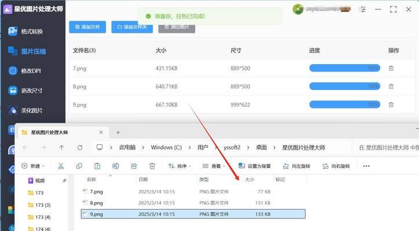Sort by the 名称 column header
This screenshot has height=231, width=419.
[91, 180]
